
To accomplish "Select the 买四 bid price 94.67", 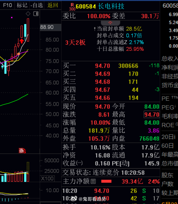I will coord(102,90).
